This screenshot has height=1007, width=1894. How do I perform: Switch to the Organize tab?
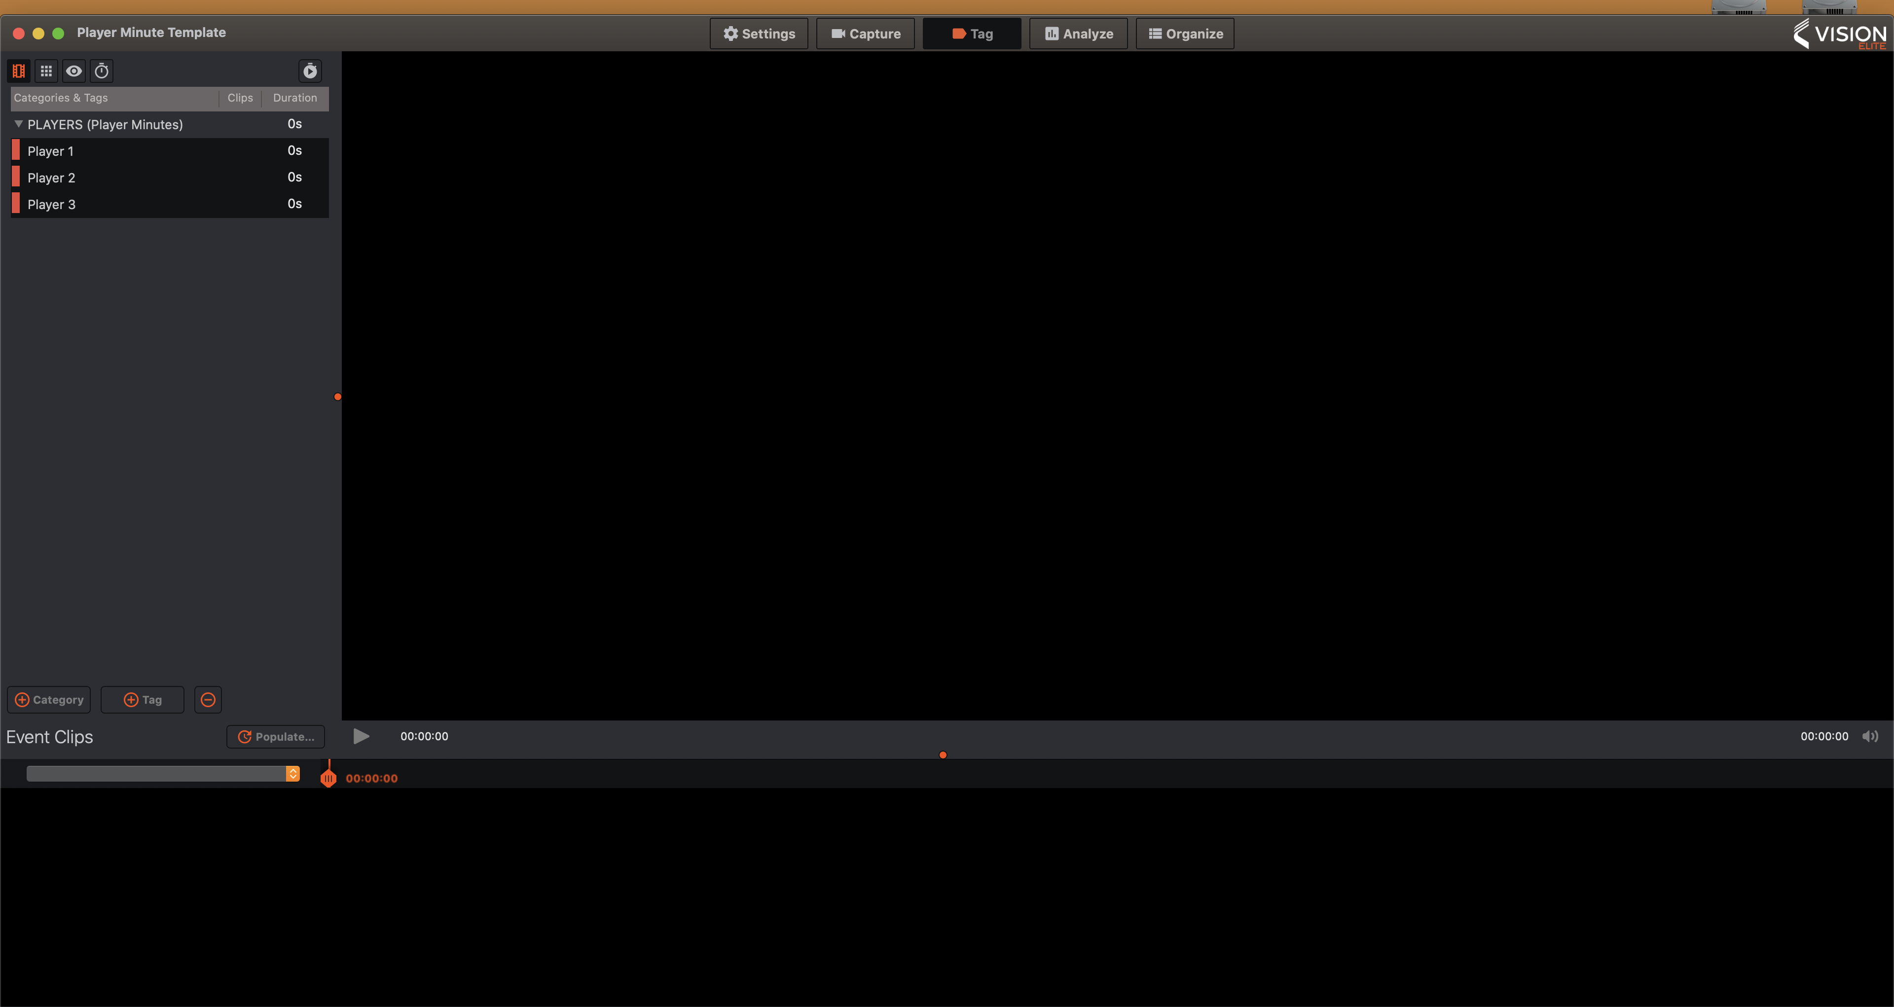coord(1185,34)
